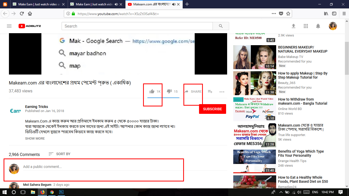Open BEGINNERS MAKEUP/ NATURAL EVERYDAY MAKEUP video
The height and width of the screenshot is (196, 349).
[303, 49]
